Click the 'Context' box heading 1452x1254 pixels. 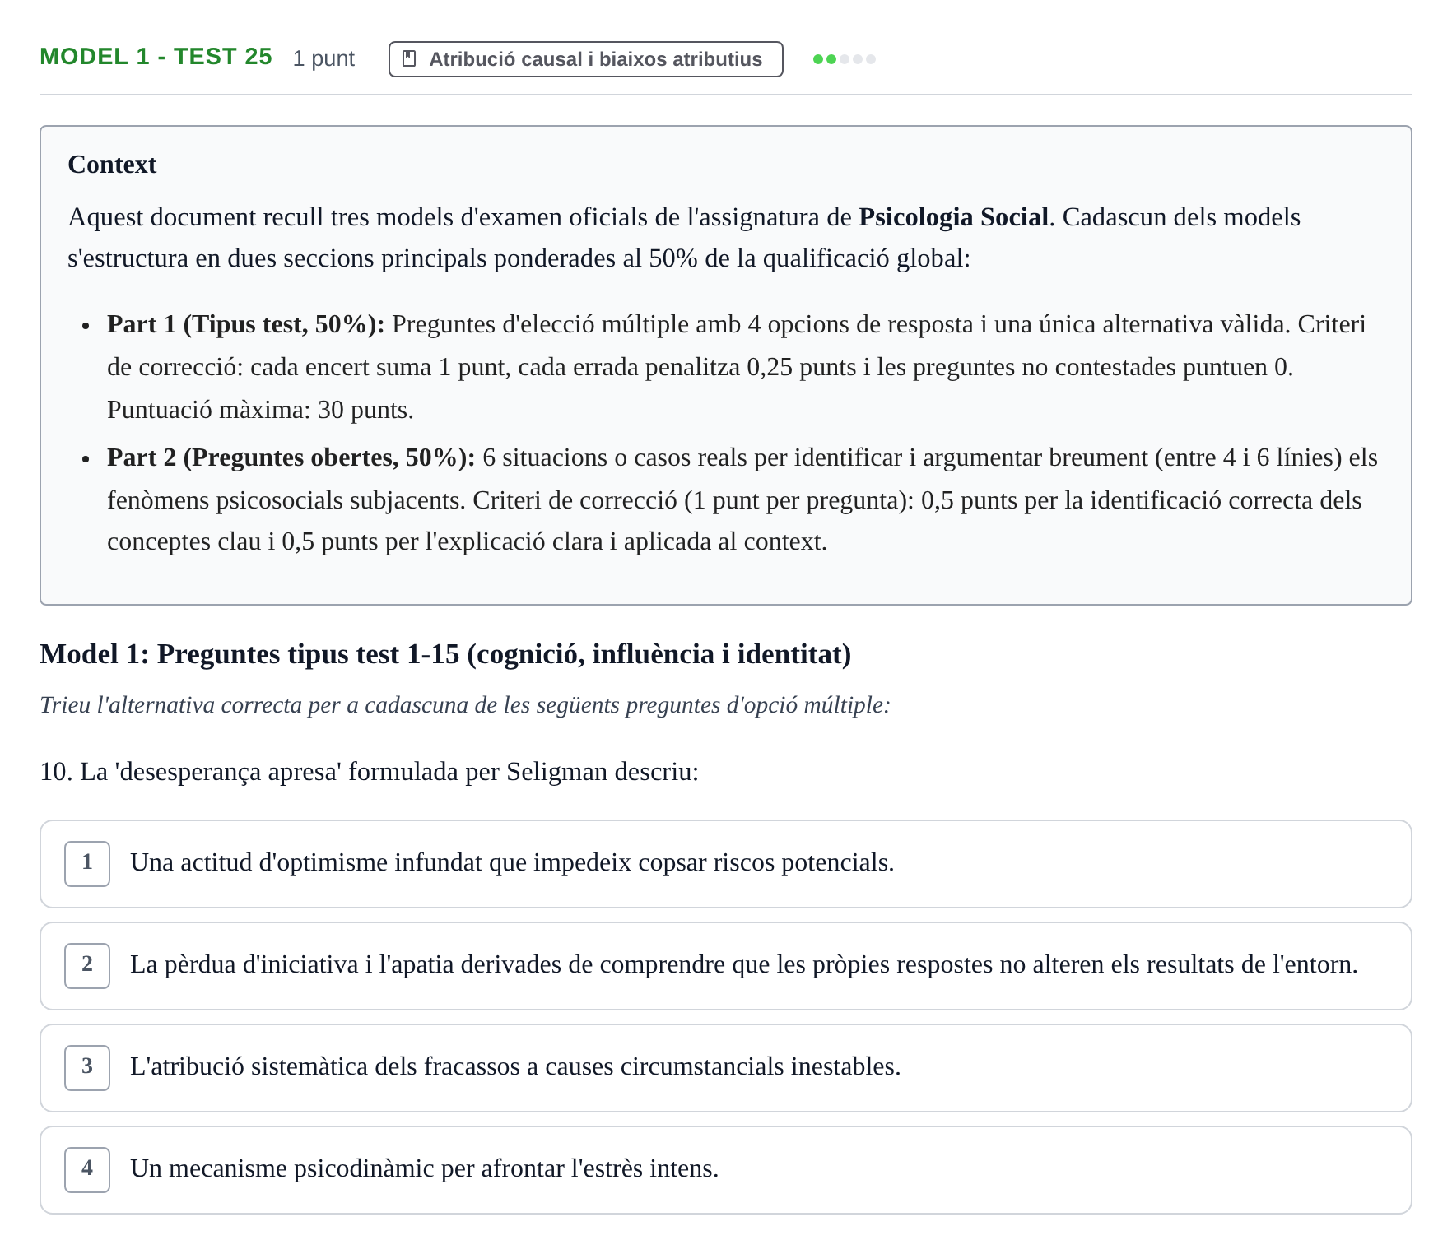[112, 165]
